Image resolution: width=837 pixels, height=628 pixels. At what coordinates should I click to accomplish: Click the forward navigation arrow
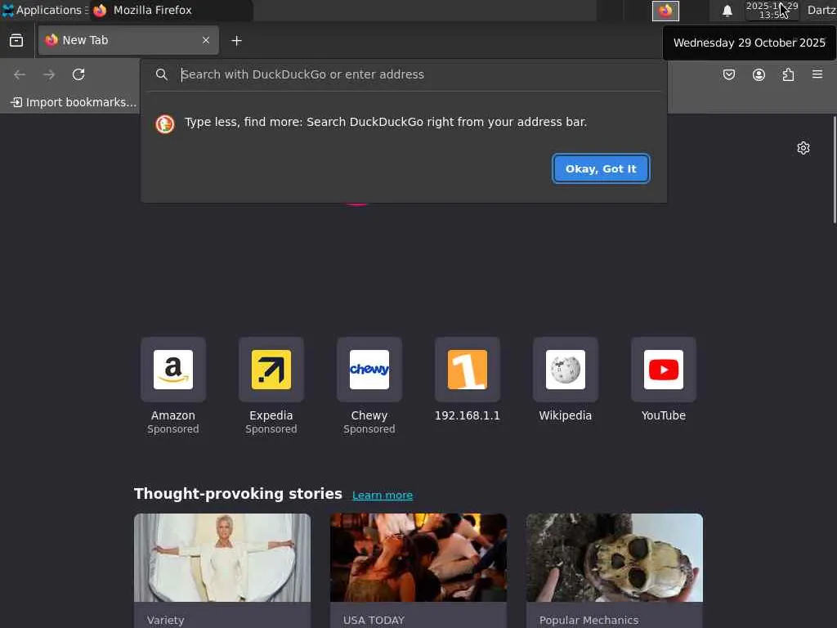click(49, 74)
